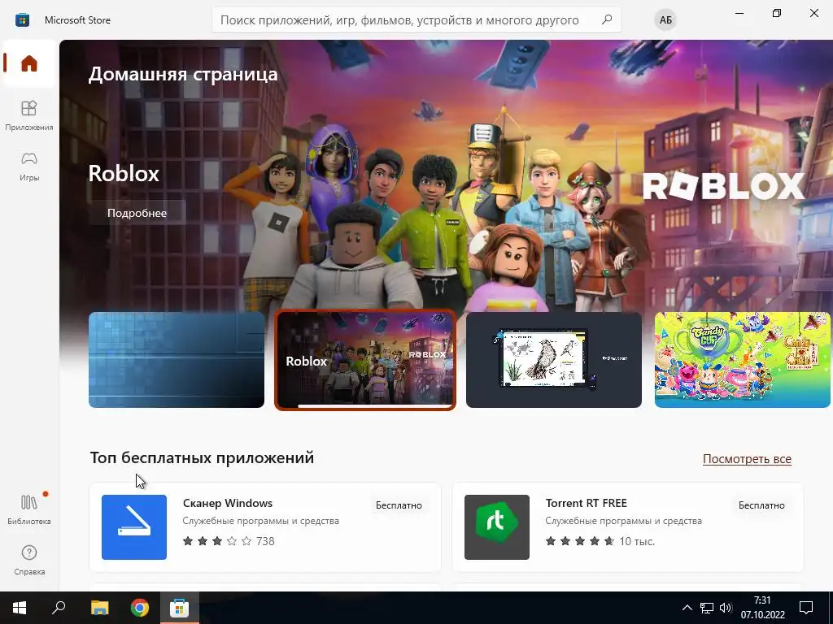Screen dimensions: 833x624
Task: Go to the Игры section in sidebar
Action: (x=29, y=167)
